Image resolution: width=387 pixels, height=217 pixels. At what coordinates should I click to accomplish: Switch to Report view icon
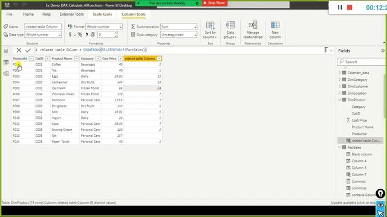click(6, 51)
